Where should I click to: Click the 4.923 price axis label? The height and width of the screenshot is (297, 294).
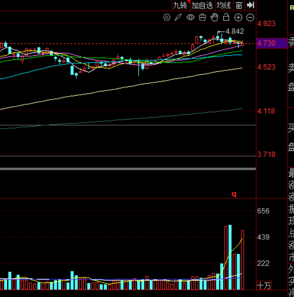click(x=266, y=24)
